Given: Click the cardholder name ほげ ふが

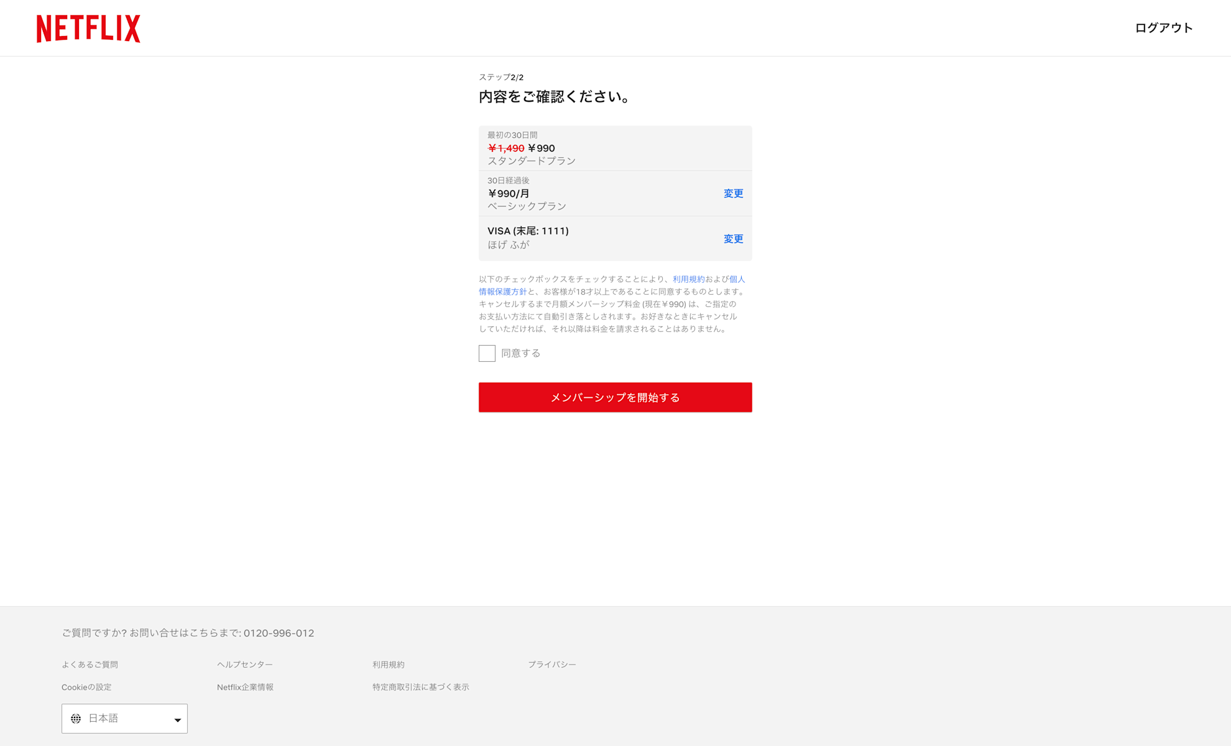Looking at the screenshot, I should 509,245.
